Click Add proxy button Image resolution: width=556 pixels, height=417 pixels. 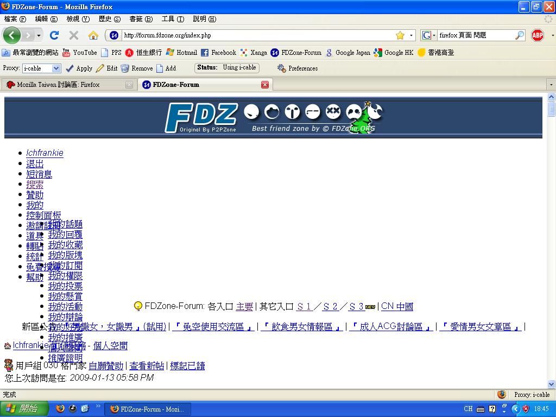click(166, 68)
